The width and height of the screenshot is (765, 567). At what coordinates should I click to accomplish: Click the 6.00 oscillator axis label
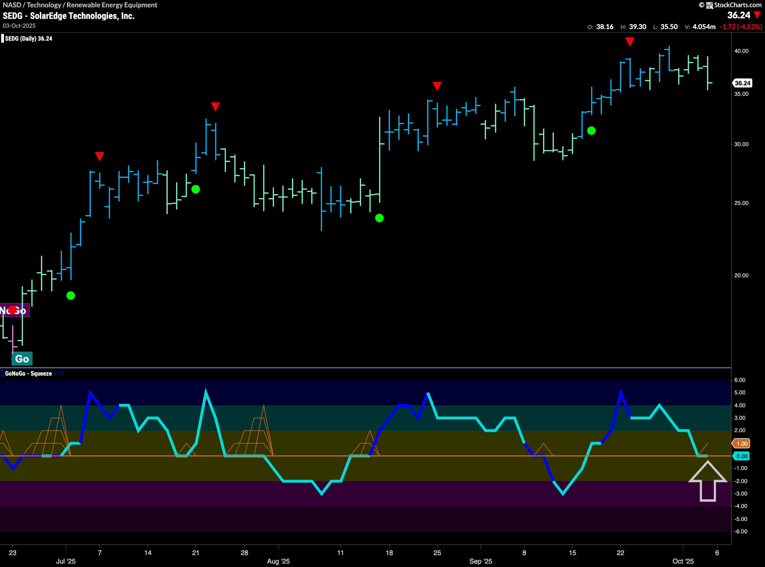pyautogui.click(x=740, y=380)
